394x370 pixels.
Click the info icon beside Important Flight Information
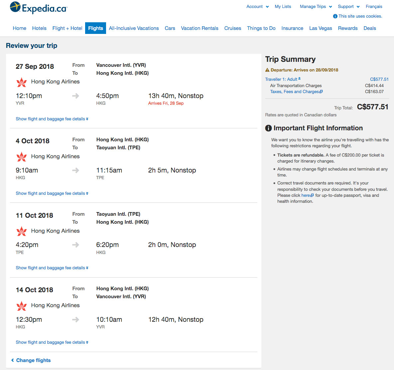point(268,128)
